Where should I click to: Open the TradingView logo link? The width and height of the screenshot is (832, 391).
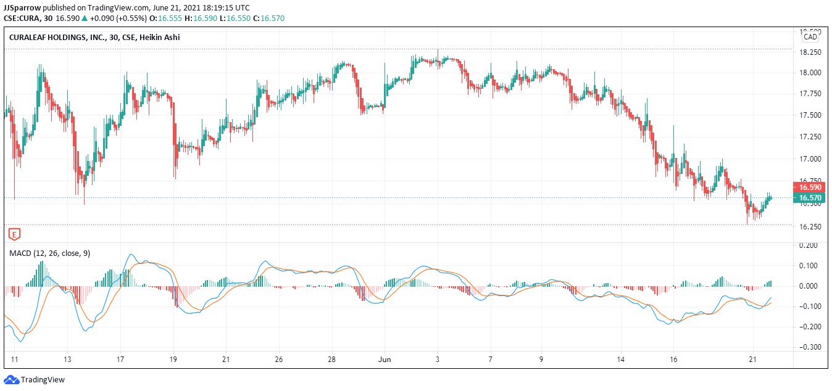[35, 380]
